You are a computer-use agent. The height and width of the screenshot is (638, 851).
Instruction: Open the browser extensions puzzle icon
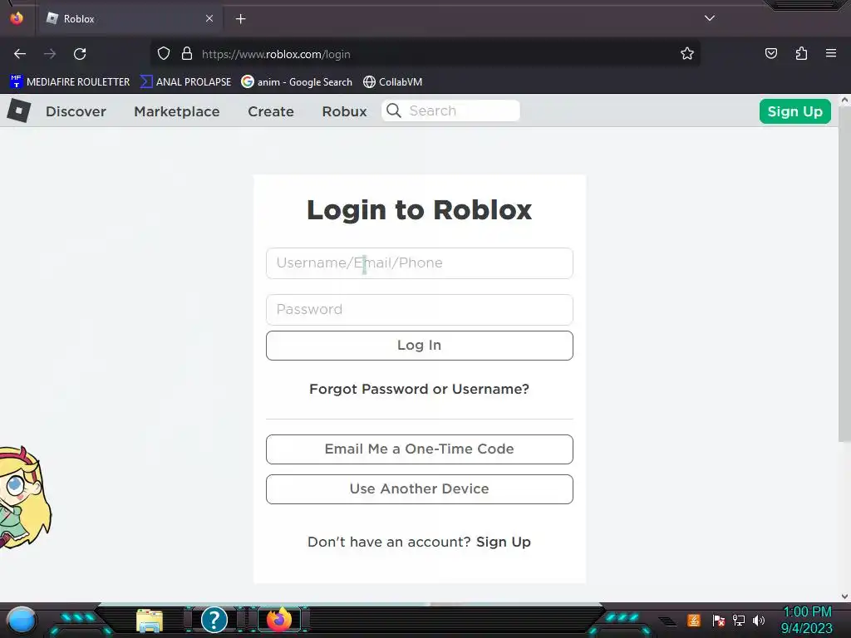pyautogui.click(x=801, y=54)
